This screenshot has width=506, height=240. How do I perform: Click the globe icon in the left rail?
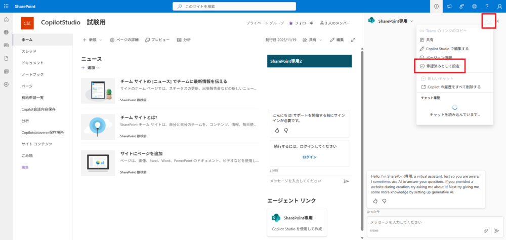coord(6,32)
